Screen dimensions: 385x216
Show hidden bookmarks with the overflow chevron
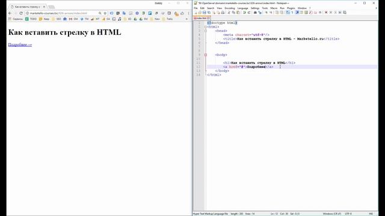point(186,19)
